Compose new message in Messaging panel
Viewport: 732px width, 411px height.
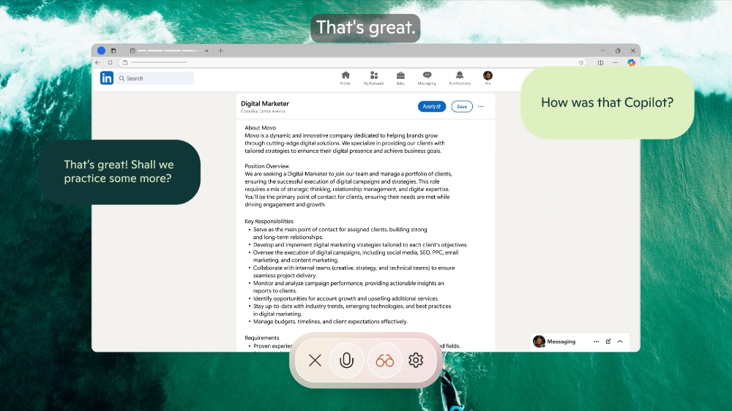[608, 342]
